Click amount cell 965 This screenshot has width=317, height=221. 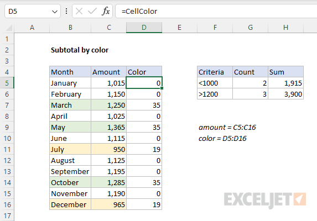coord(109,204)
